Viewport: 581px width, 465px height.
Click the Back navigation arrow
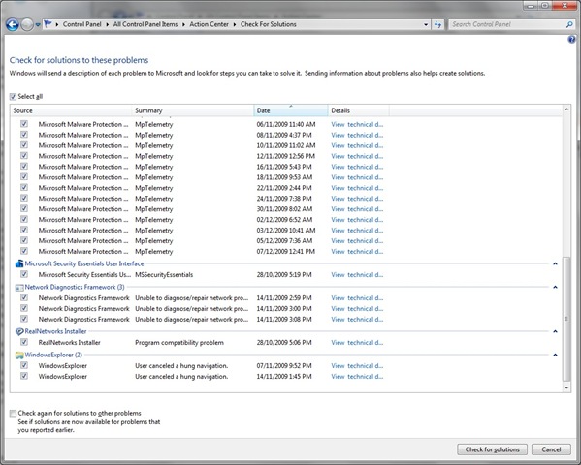pyautogui.click(x=13, y=25)
